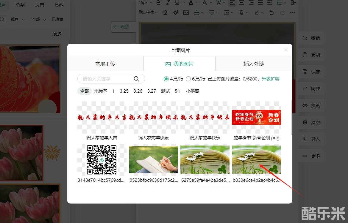The image size is (348, 223).
Task: Click the insert image toolbar icon
Action: (186, 12)
